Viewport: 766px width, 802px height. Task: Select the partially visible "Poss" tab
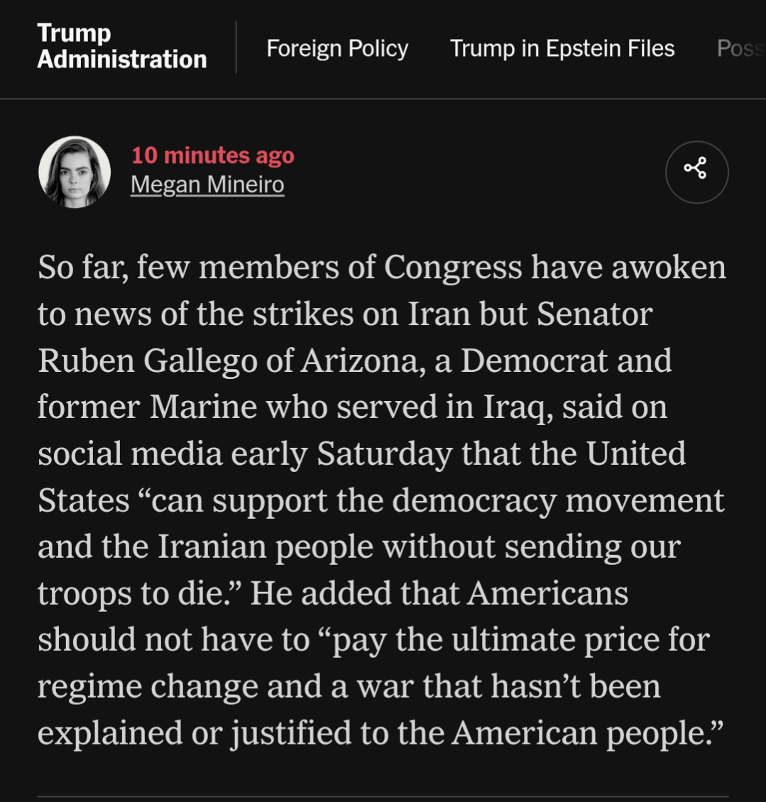(740, 48)
